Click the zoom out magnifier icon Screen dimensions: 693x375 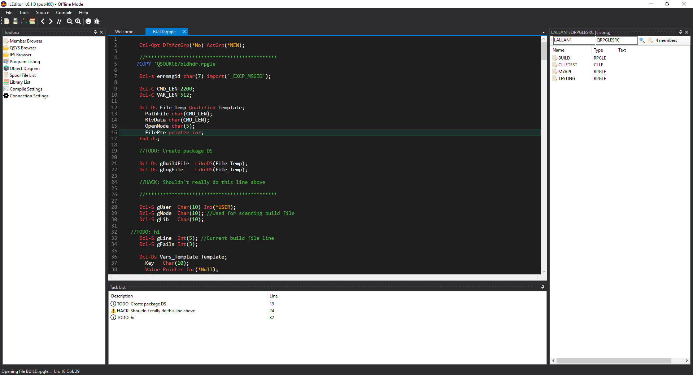[70, 21]
